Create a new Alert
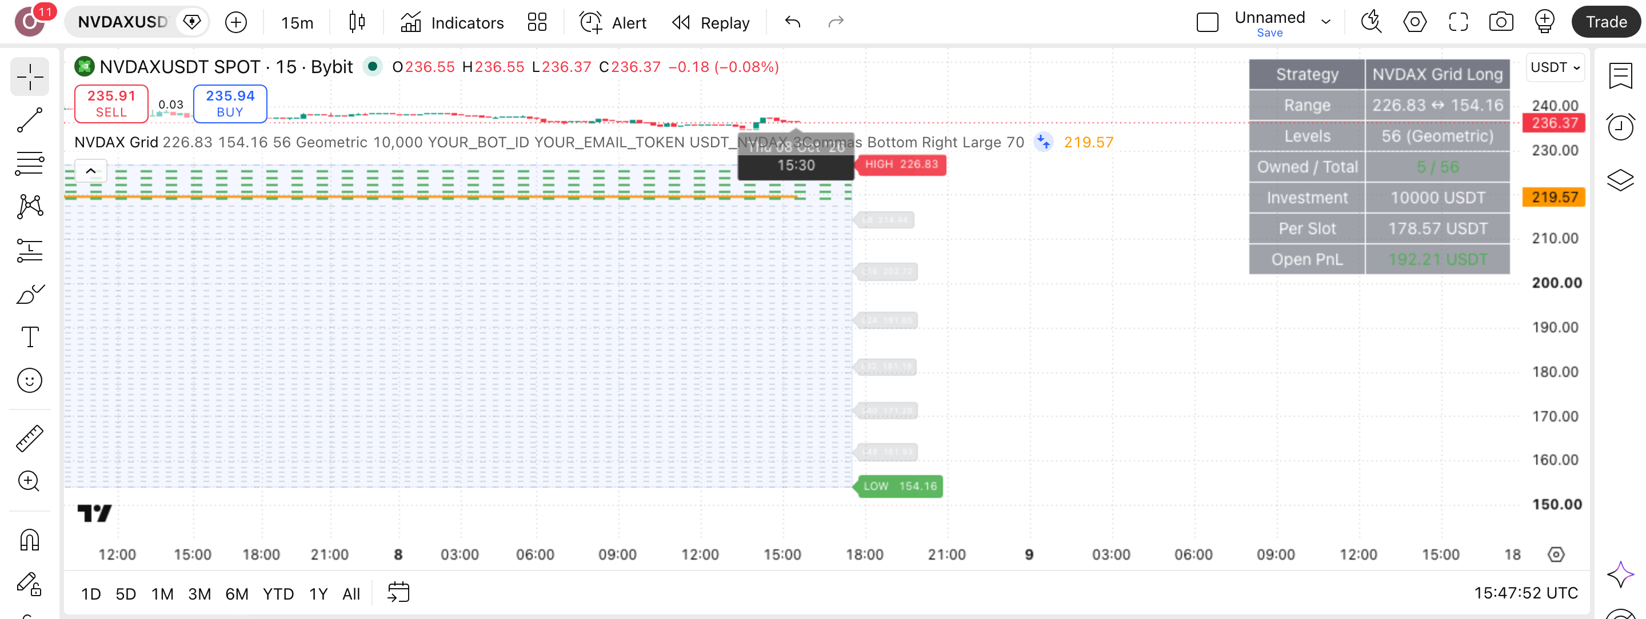 (613, 23)
